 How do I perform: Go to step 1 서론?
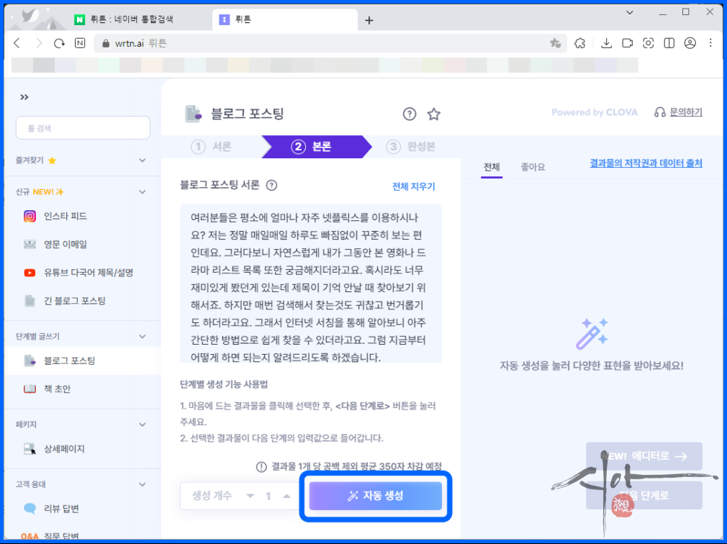tap(211, 147)
